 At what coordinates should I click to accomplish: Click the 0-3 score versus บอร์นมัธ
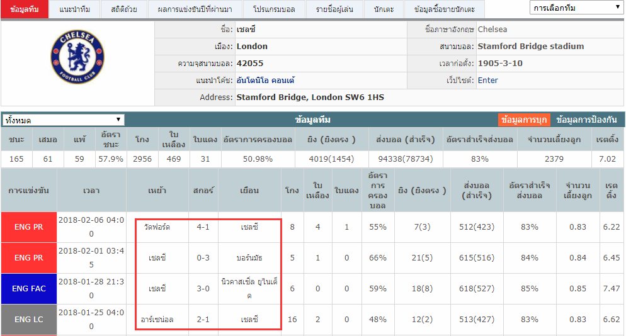pyautogui.click(x=203, y=258)
